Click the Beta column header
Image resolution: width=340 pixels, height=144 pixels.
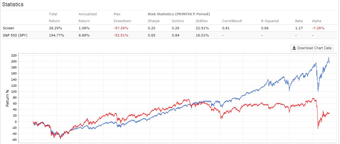pyautogui.click(x=299, y=21)
